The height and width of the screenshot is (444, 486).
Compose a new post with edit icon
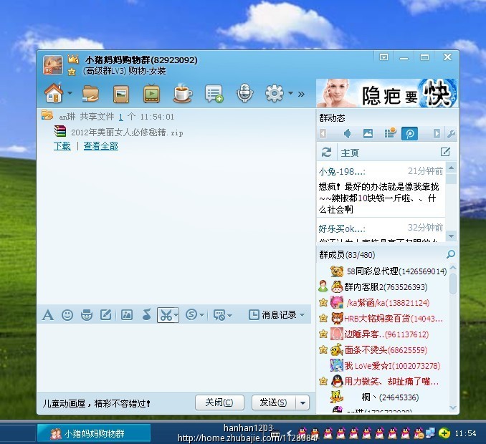pyautogui.click(x=445, y=152)
